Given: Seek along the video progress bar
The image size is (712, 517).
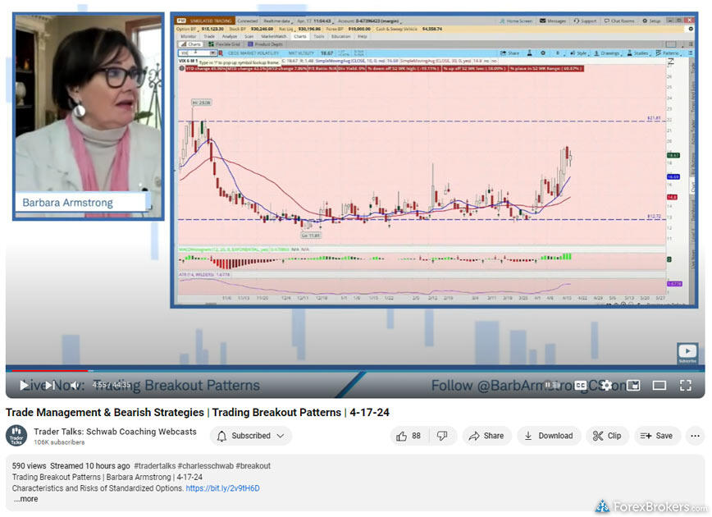Looking at the screenshot, I should click(355, 371).
